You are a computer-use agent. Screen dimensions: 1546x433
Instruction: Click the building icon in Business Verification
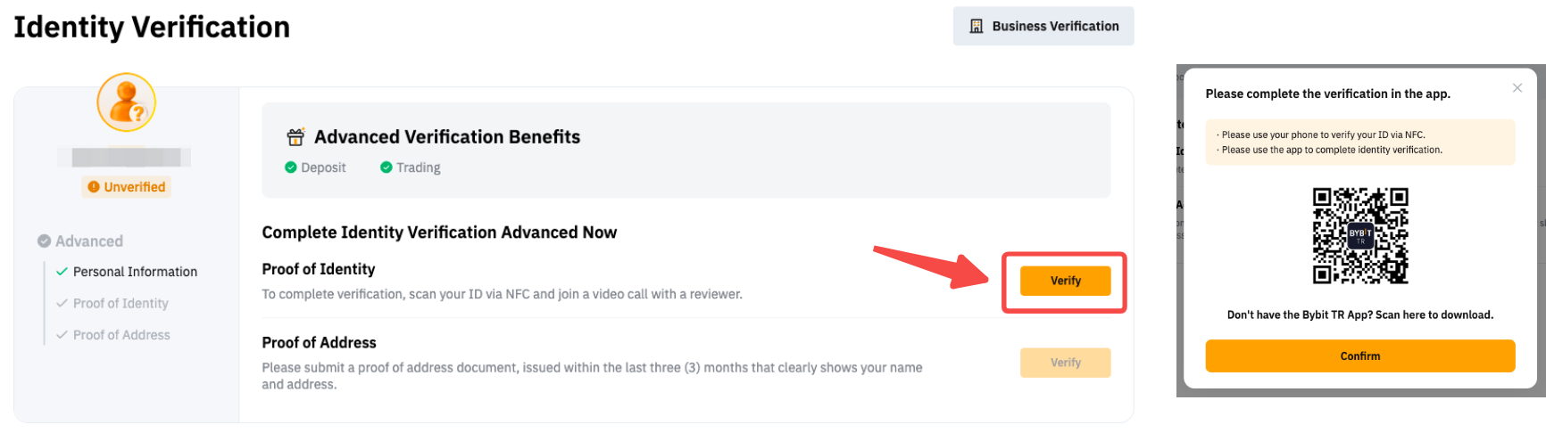click(x=977, y=27)
